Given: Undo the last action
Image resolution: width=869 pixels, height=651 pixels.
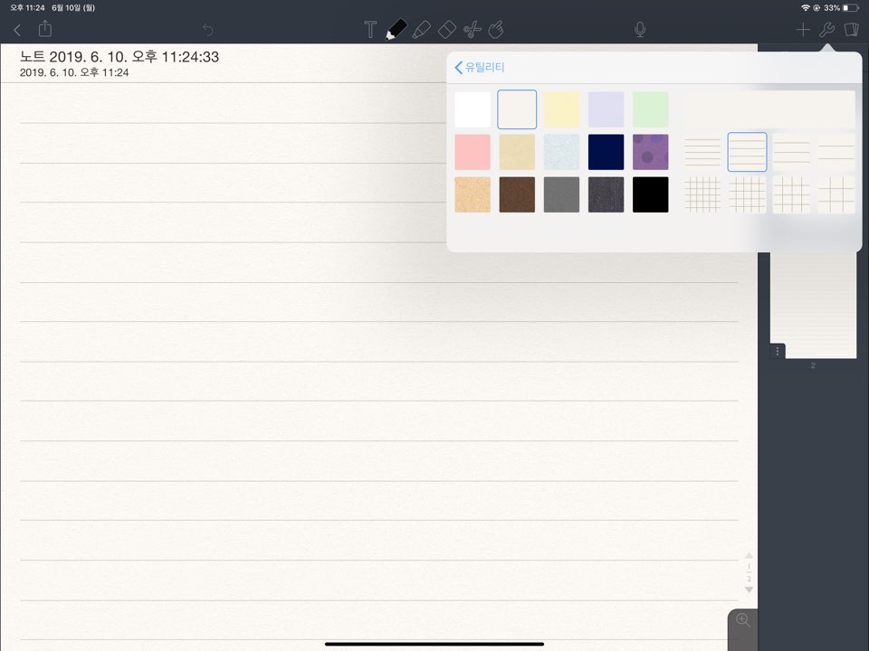Looking at the screenshot, I should pos(208,29).
